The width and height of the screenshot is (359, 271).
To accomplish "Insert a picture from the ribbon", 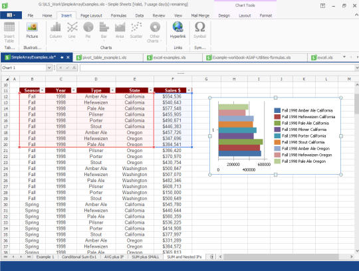I will tap(32, 31).
